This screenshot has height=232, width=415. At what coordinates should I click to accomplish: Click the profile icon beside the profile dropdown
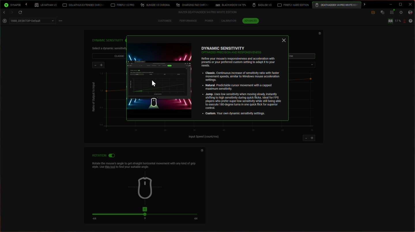coord(4,21)
